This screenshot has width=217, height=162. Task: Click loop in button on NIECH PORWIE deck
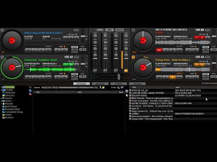[x=189, y=50]
